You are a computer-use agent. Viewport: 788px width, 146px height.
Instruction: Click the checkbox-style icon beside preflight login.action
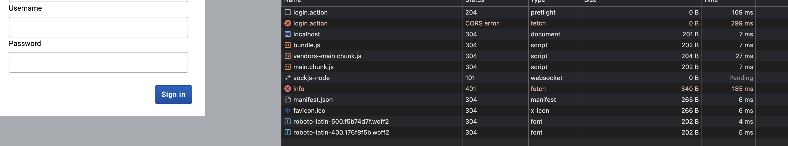[x=287, y=12]
